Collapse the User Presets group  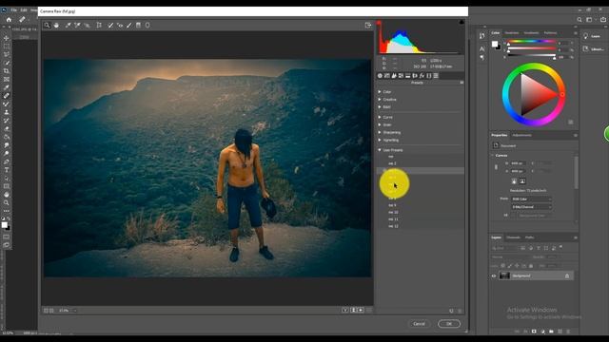tap(380, 150)
